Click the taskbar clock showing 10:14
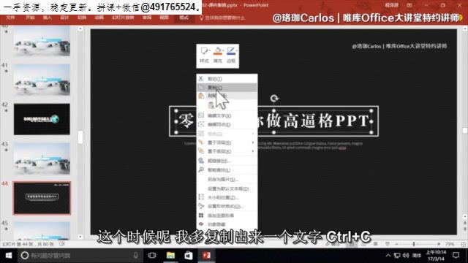The width and height of the screenshot is (468, 263). coord(436,256)
